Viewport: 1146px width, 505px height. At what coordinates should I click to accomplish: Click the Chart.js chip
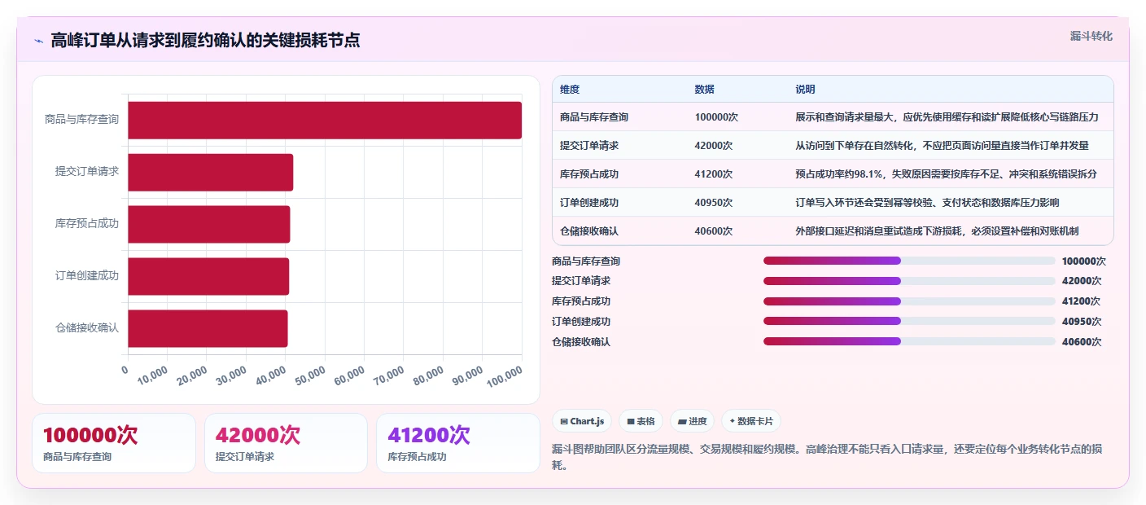582,421
